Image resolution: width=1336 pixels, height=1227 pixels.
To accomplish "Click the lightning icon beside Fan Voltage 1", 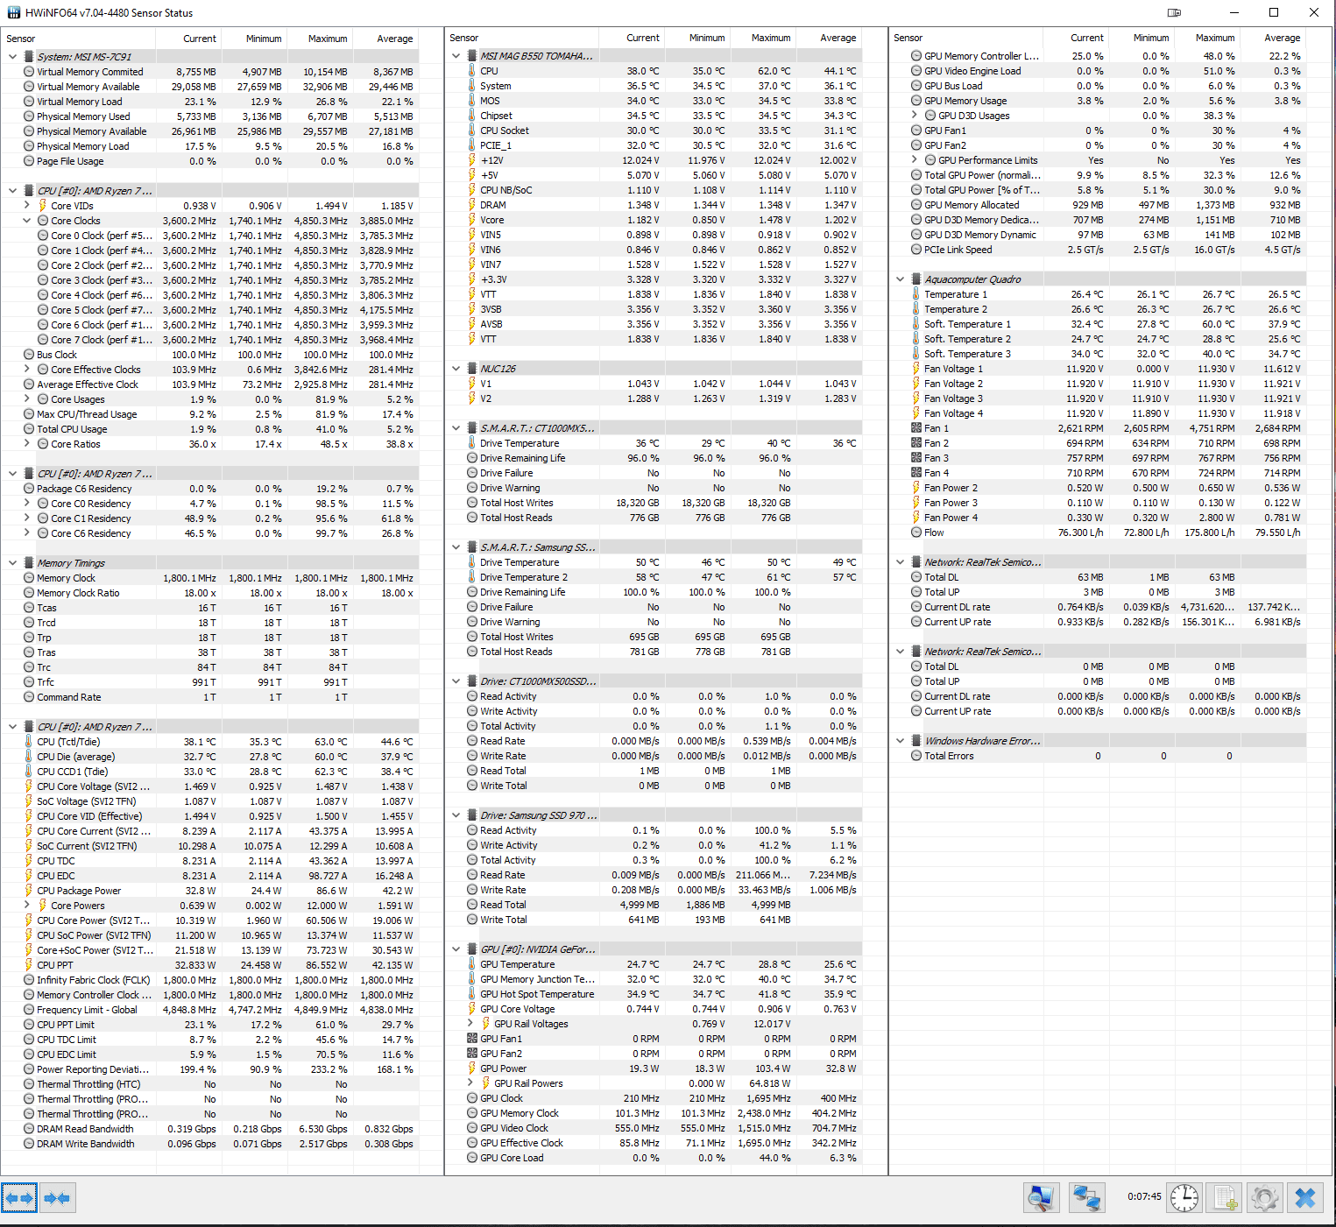I will pyautogui.click(x=916, y=369).
